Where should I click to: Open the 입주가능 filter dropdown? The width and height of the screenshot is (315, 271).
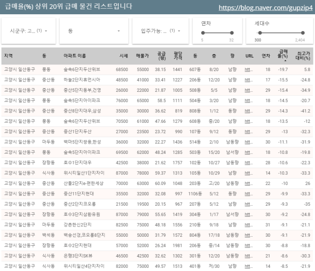point(160,31)
